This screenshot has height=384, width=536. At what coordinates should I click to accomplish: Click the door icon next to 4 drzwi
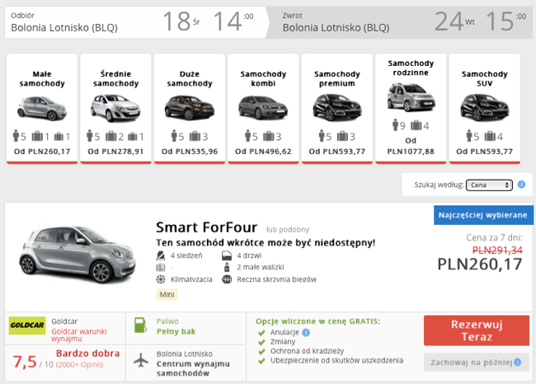point(227,255)
